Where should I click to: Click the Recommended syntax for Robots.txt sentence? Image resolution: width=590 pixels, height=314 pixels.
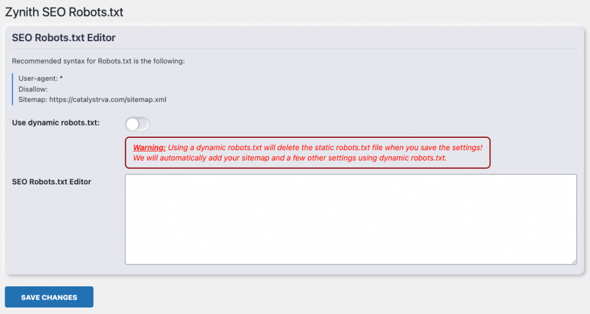tap(99, 61)
